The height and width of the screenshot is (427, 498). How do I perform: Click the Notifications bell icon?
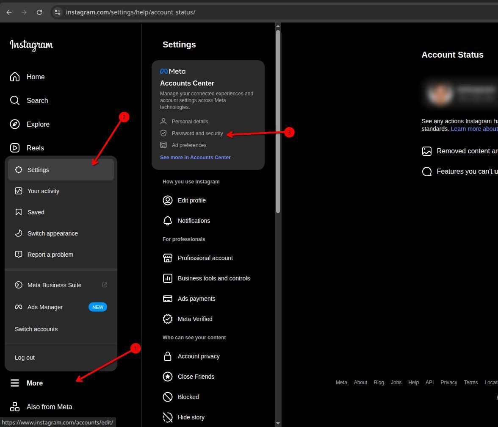pos(168,221)
